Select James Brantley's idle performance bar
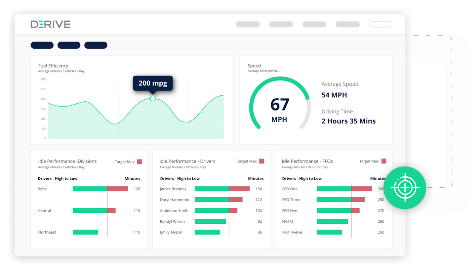This screenshot has width=476, height=271. [x=221, y=189]
